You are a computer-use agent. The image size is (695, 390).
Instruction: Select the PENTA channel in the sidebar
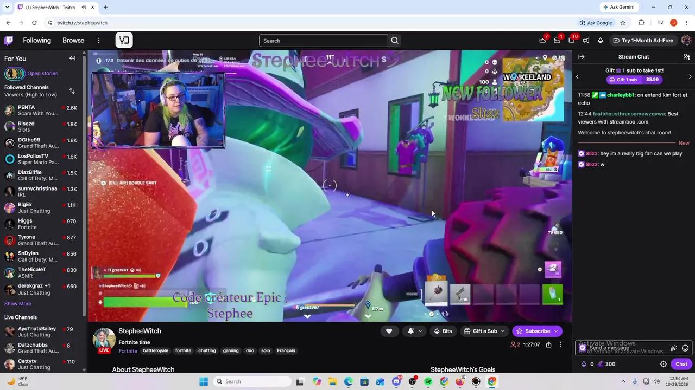tap(41, 110)
